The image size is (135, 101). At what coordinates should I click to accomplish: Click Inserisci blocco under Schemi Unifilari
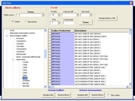tap(64, 95)
